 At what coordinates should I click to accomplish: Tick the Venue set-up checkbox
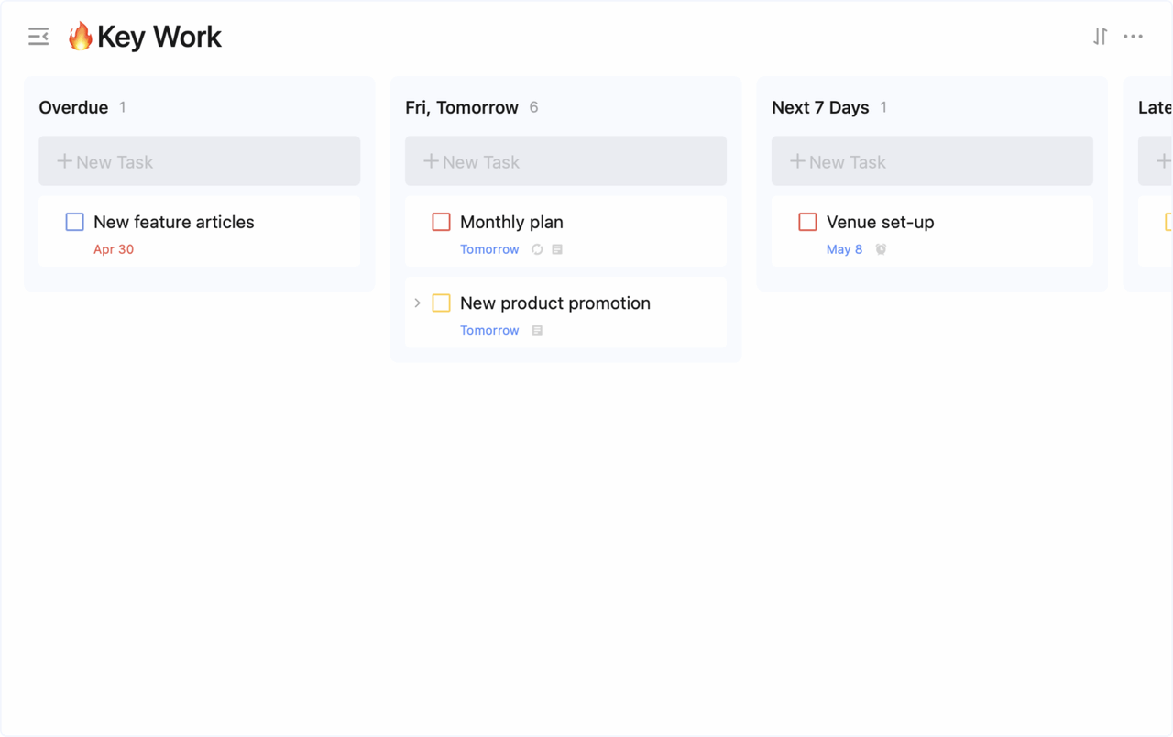[x=807, y=222]
